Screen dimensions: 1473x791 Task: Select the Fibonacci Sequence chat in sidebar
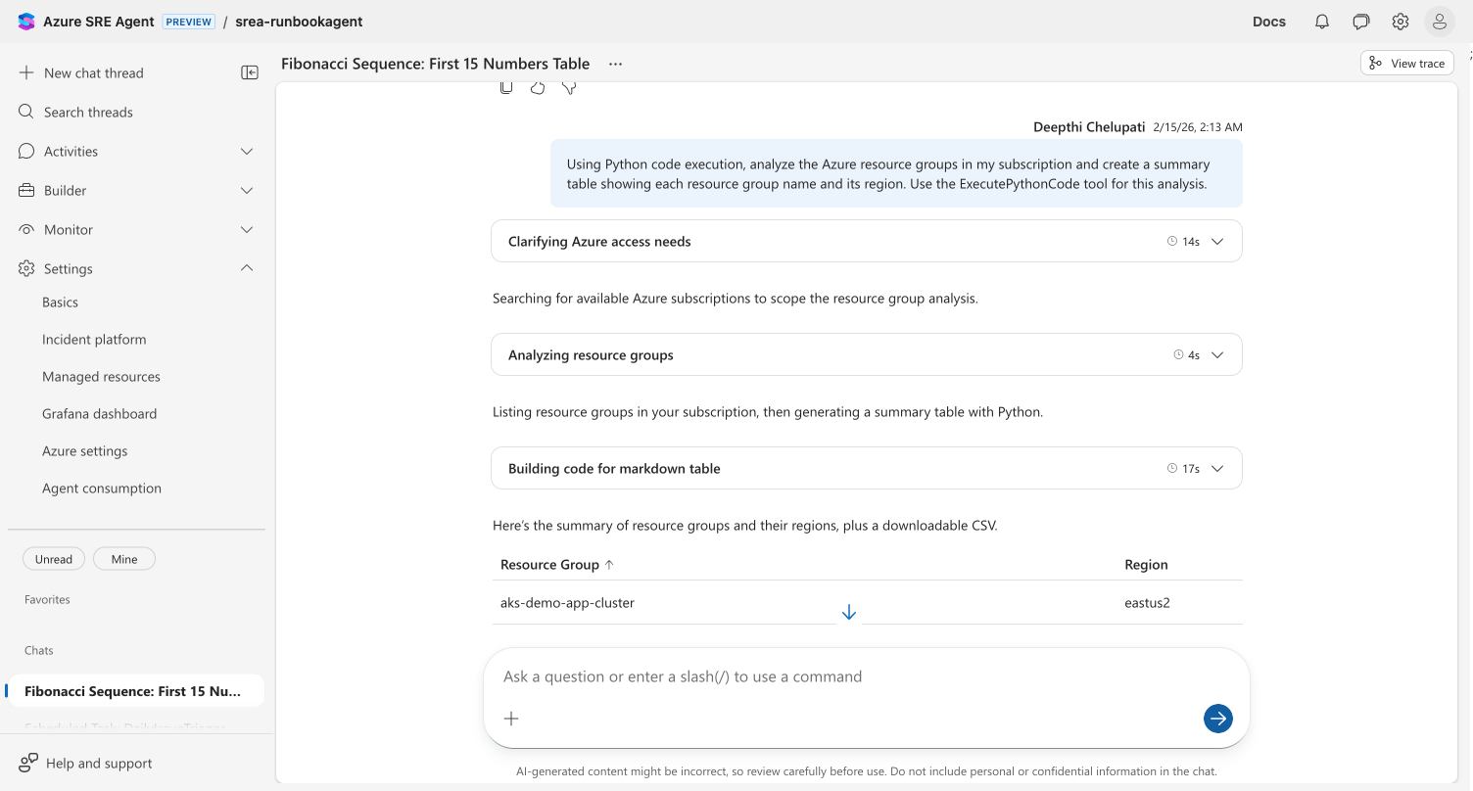[x=134, y=691]
